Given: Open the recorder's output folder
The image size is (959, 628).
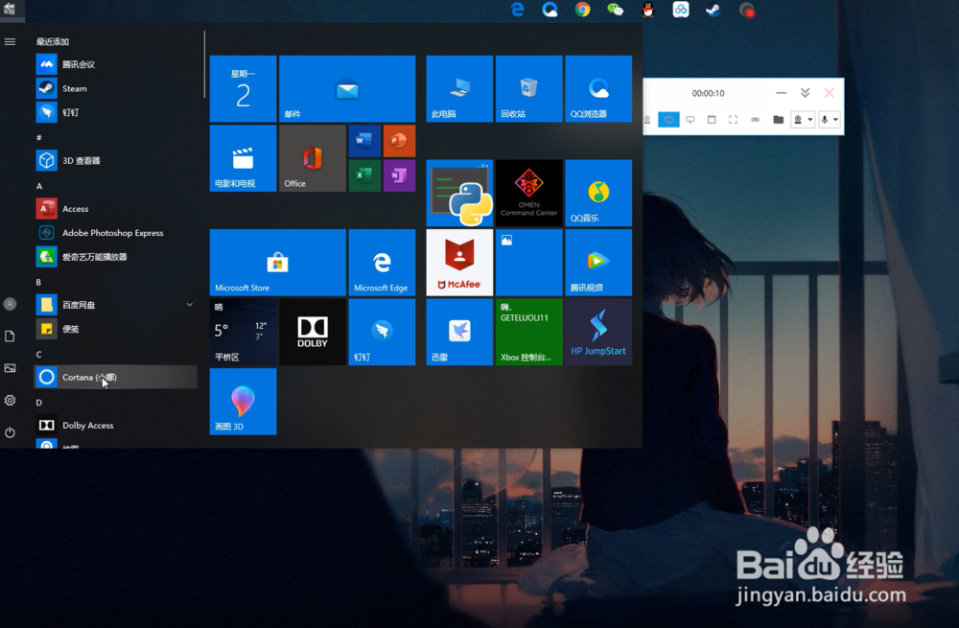Looking at the screenshot, I should (x=778, y=120).
